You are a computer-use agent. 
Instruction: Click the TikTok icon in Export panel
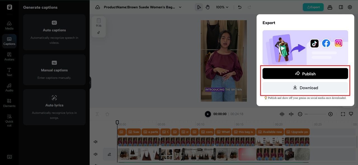pyautogui.click(x=314, y=43)
